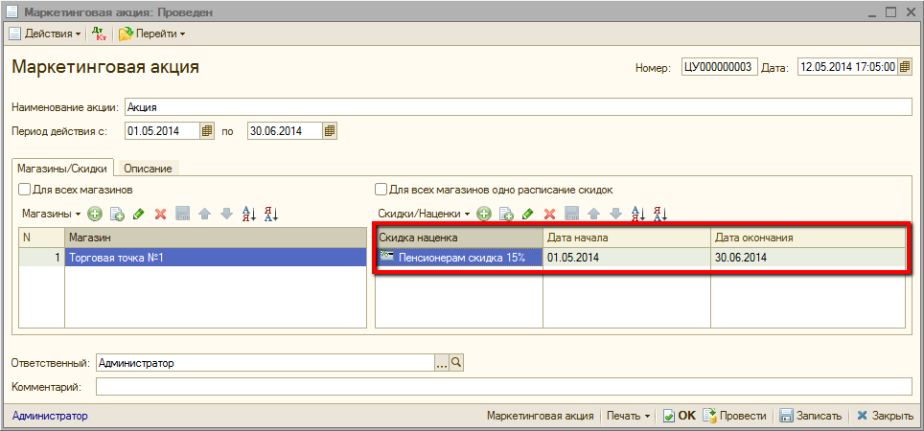This screenshot has height=431, width=924.
Task: Sort stores ascending with А-Я icon
Action: coord(248,214)
